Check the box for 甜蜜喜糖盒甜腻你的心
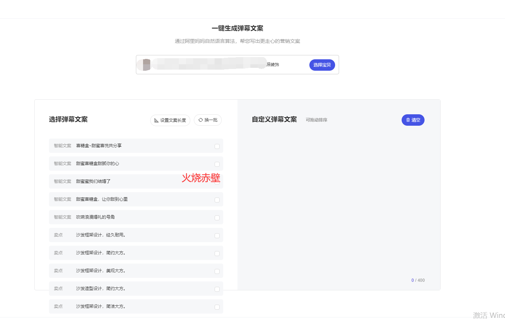This screenshot has height=320, width=505. click(x=217, y=164)
